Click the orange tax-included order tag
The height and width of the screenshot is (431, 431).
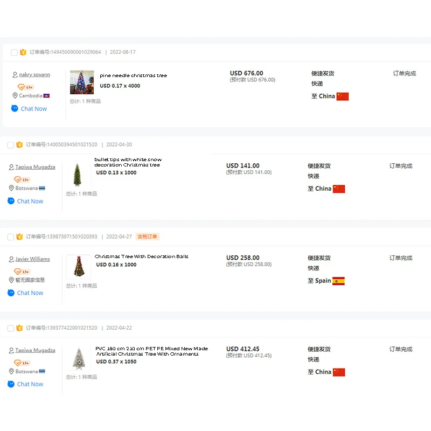pyautogui.click(x=147, y=237)
